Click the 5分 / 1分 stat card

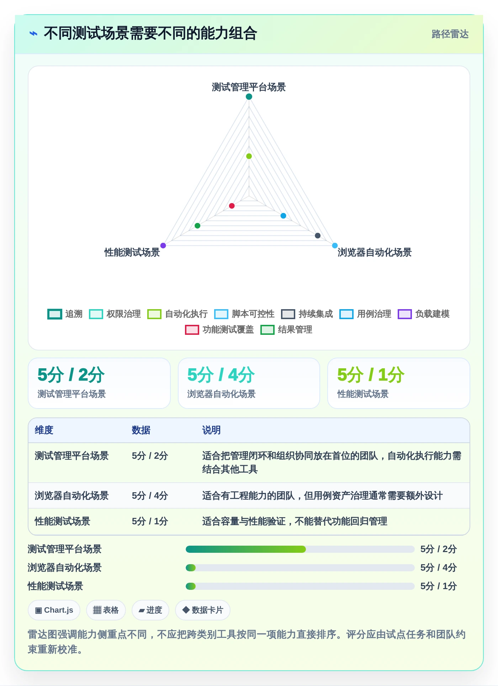(x=399, y=383)
